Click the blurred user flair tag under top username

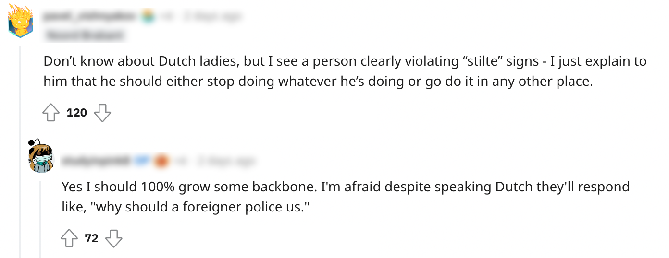[85, 35]
